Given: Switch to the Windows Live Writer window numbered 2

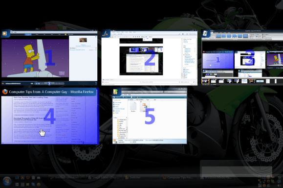Looking at the screenshot, I should (x=149, y=57).
